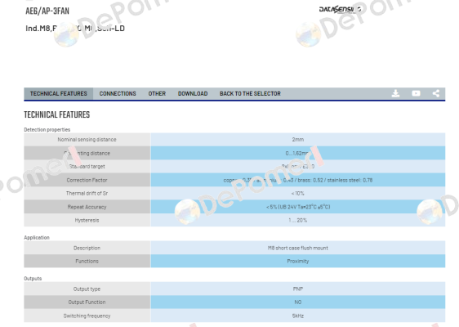Select the Nominal sensing distance row label
This screenshot has width=459, height=327.
click(87, 140)
